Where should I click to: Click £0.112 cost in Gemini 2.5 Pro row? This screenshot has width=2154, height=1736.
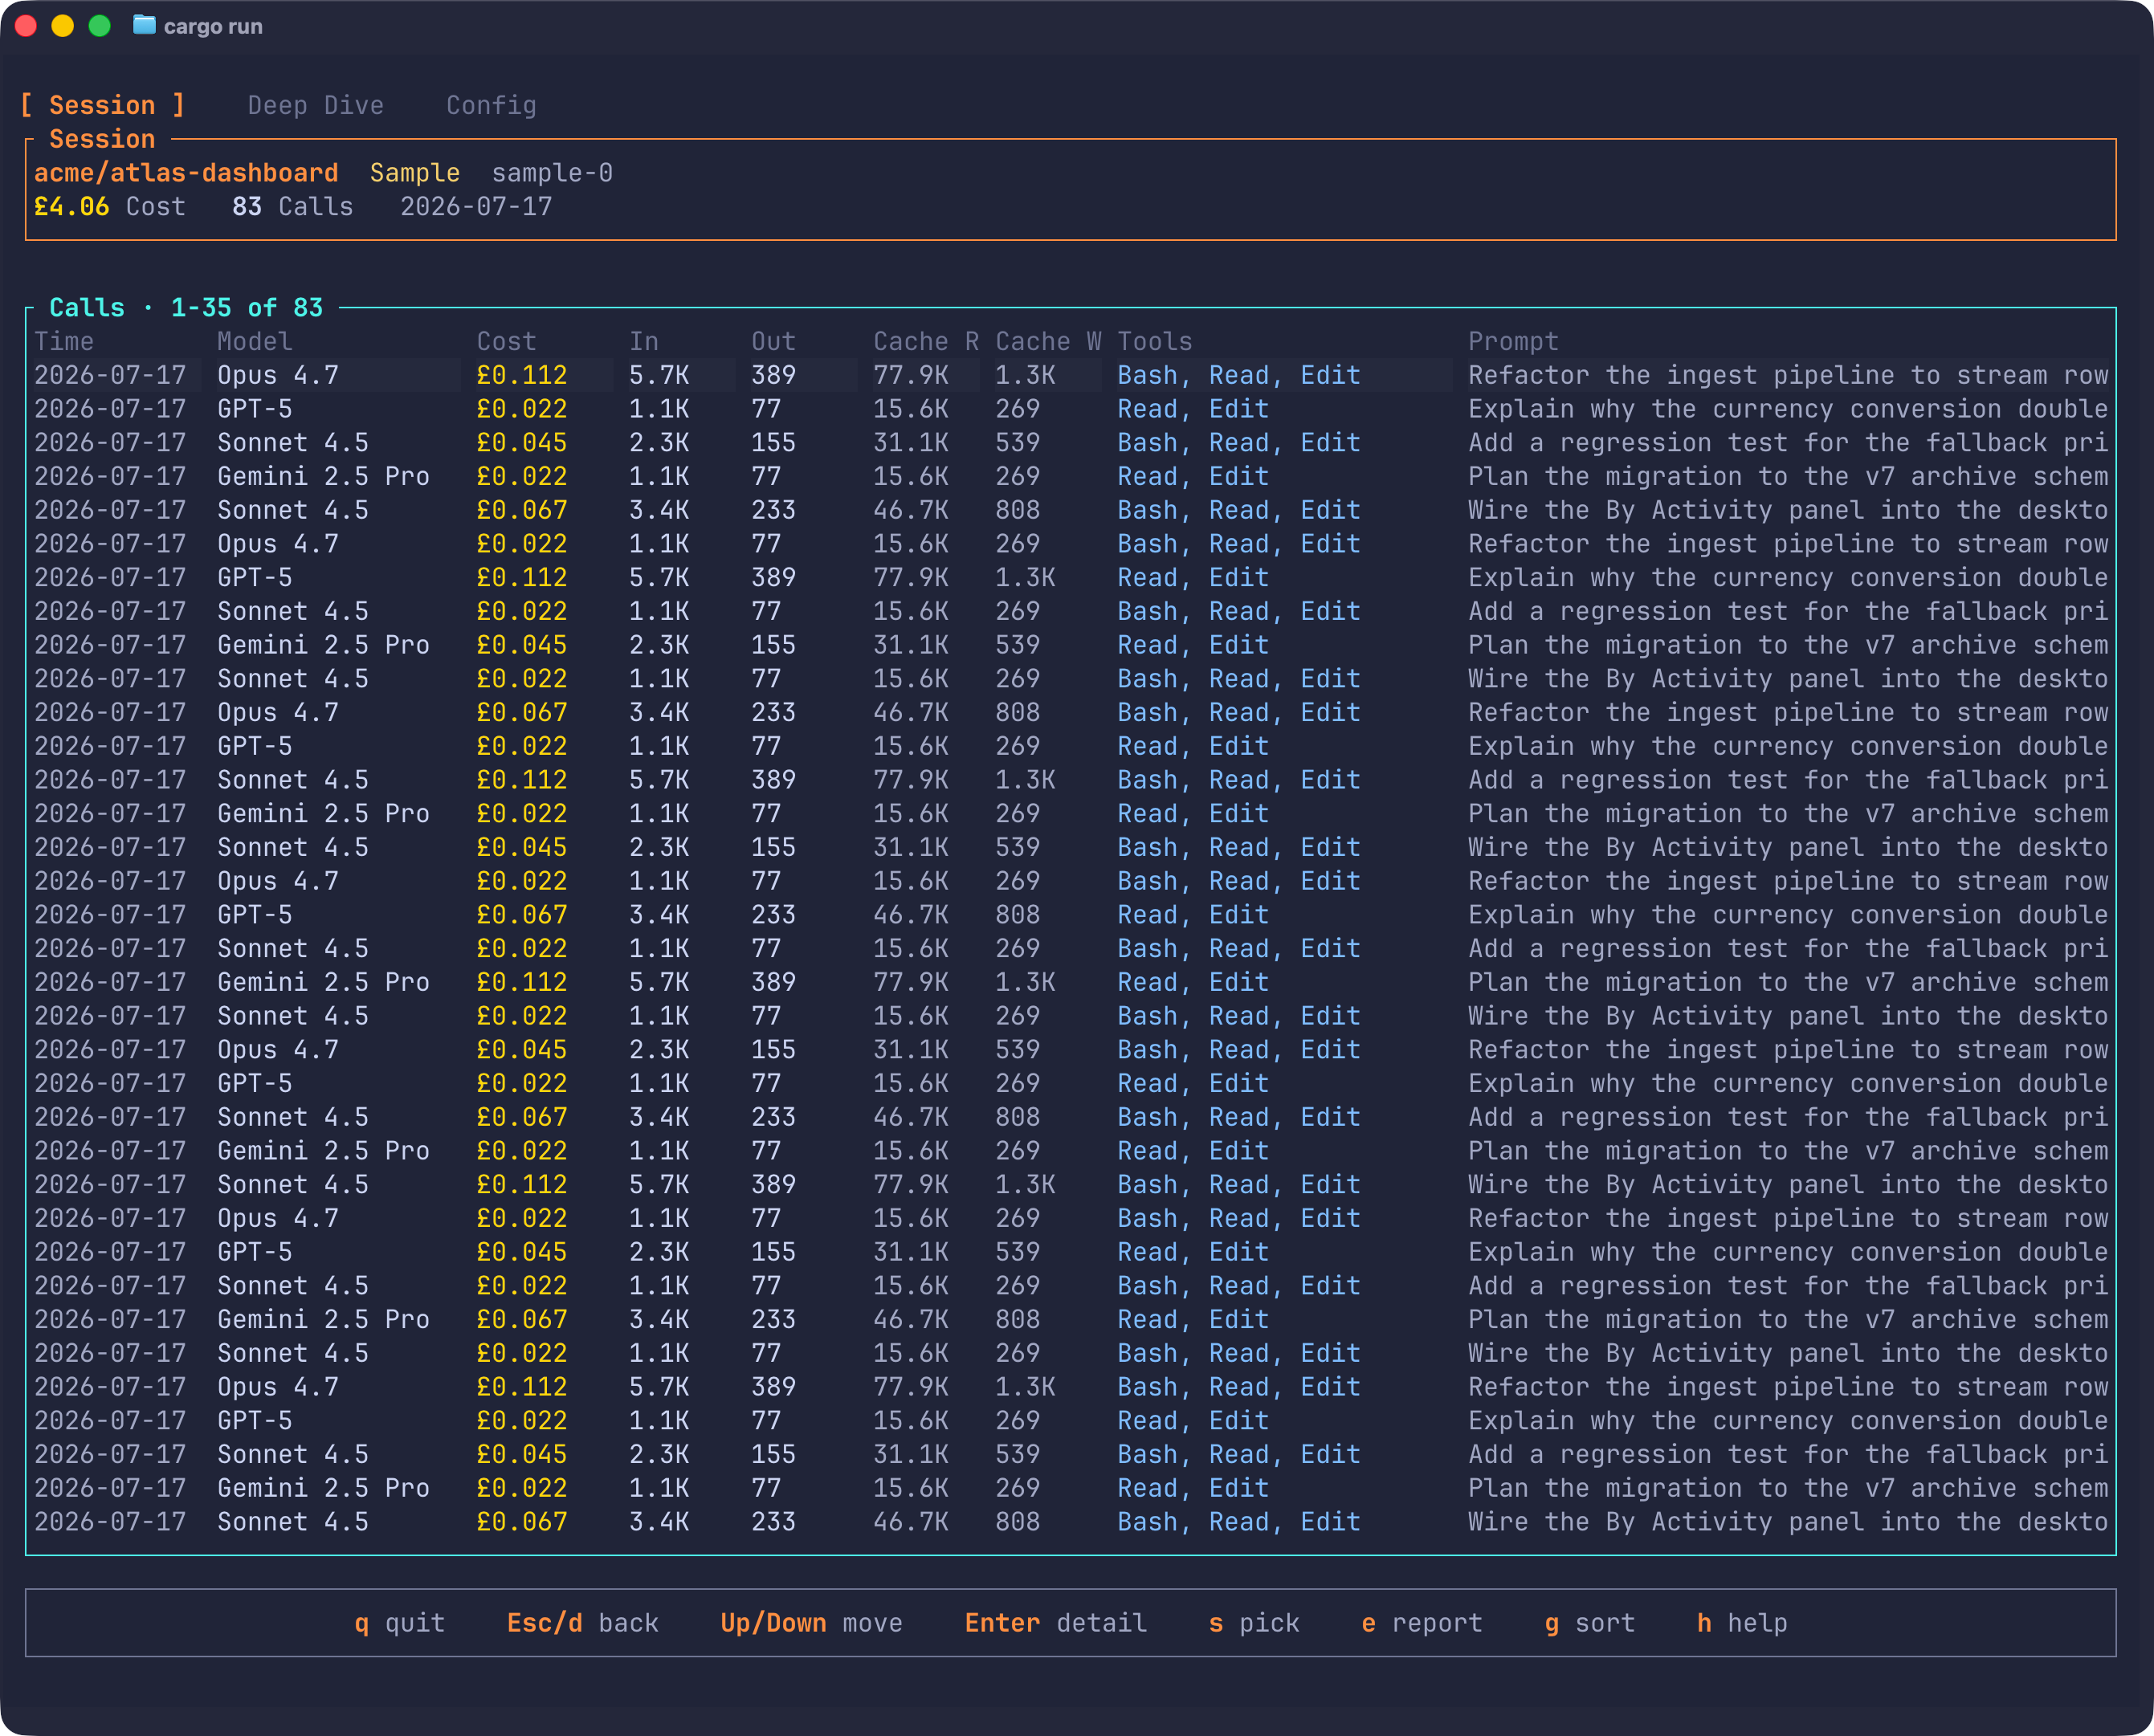pyautogui.click(x=522, y=981)
